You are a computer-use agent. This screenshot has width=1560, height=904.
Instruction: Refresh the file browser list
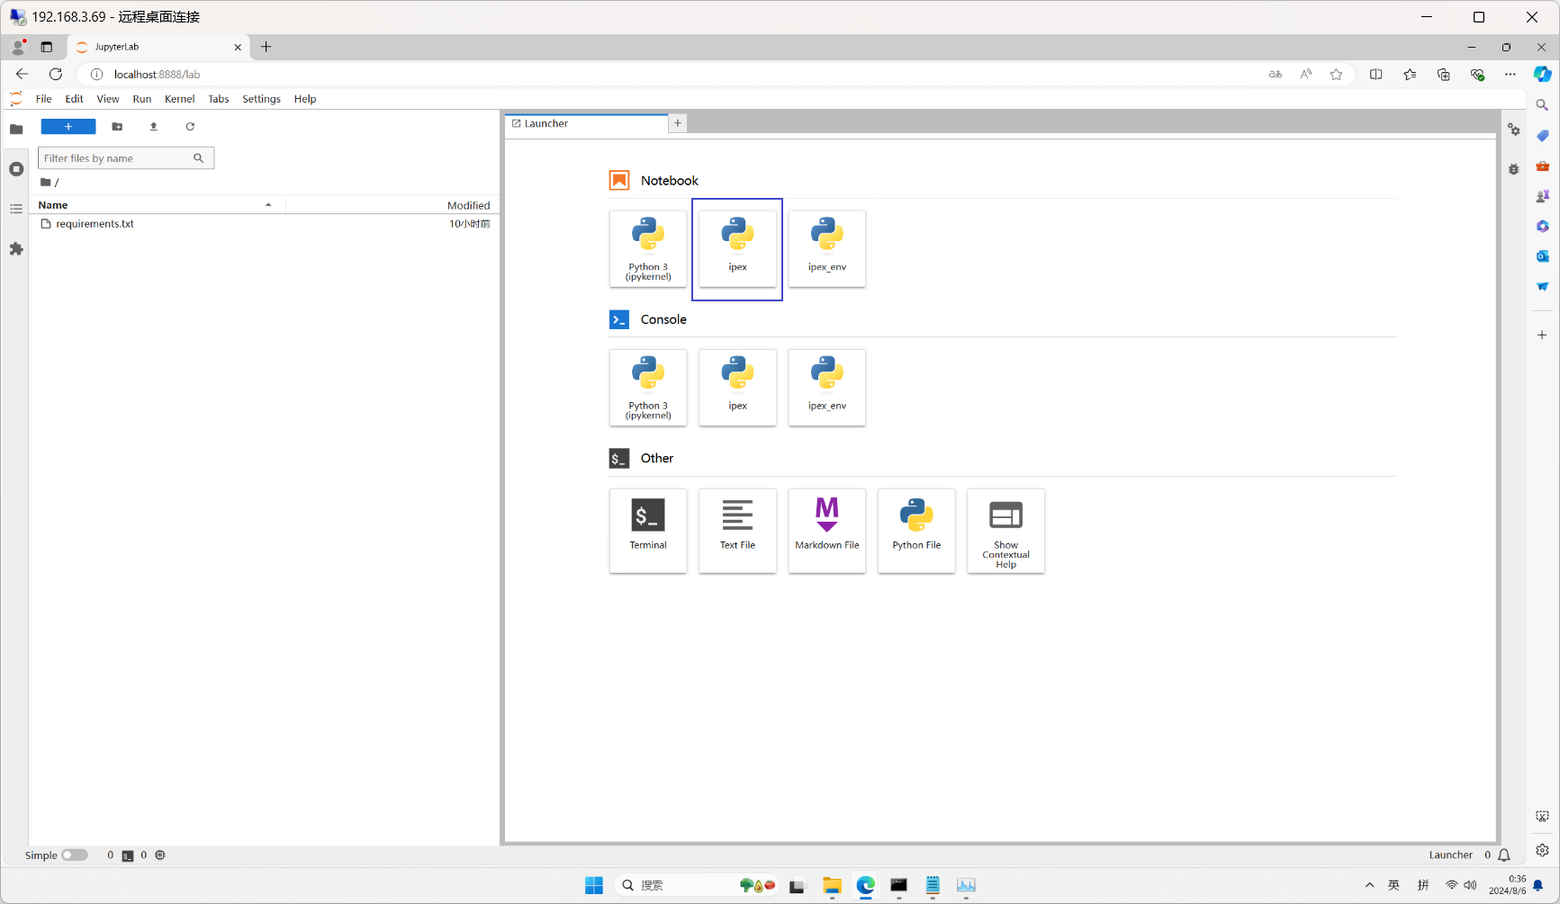[190, 127]
